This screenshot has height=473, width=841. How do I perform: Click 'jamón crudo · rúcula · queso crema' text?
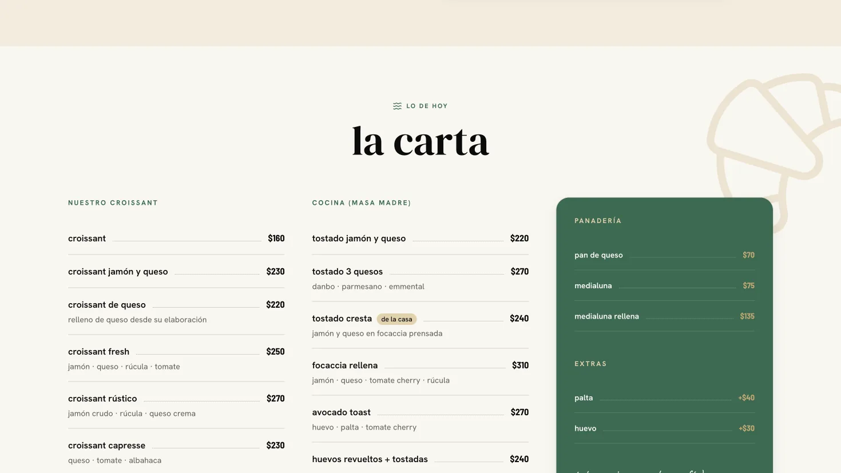(132, 414)
